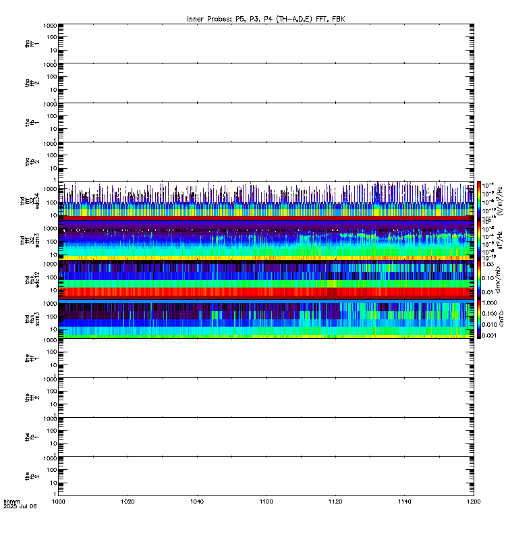Click the '100' y-axis tick of tha fff 1
Screen dimensions: 506x540
click(x=52, y=37)
